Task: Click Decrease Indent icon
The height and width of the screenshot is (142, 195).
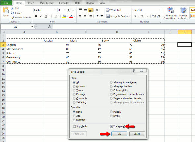Action: [97, 16]
